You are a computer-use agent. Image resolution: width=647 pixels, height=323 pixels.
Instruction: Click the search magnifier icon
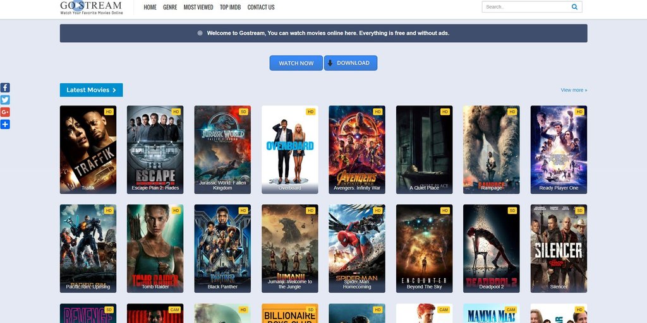[x=574, y=7]
